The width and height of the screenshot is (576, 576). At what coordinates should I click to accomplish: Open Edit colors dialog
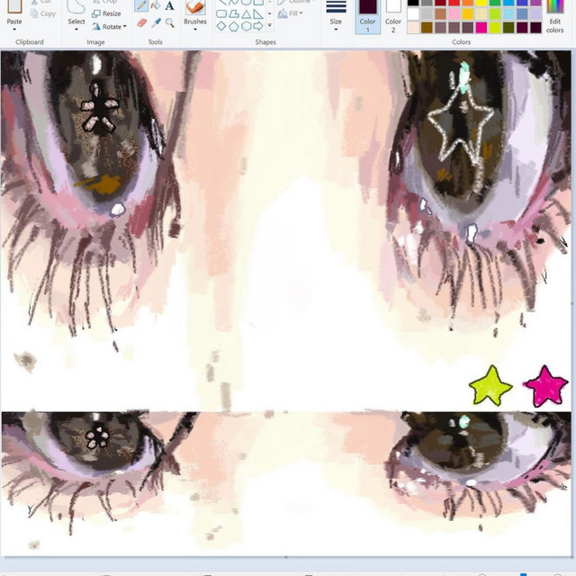pyautogui.click(x=554, y=20)
